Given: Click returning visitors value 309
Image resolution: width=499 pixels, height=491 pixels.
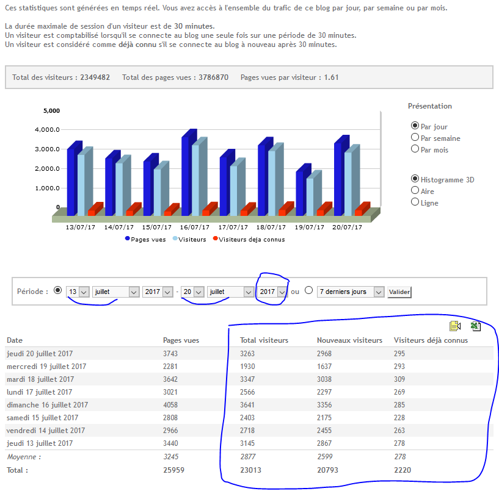Looking at the screenshot, I should coord(399,379).
